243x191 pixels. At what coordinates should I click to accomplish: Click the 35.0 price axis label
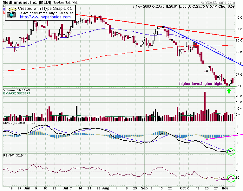(239, 41)
